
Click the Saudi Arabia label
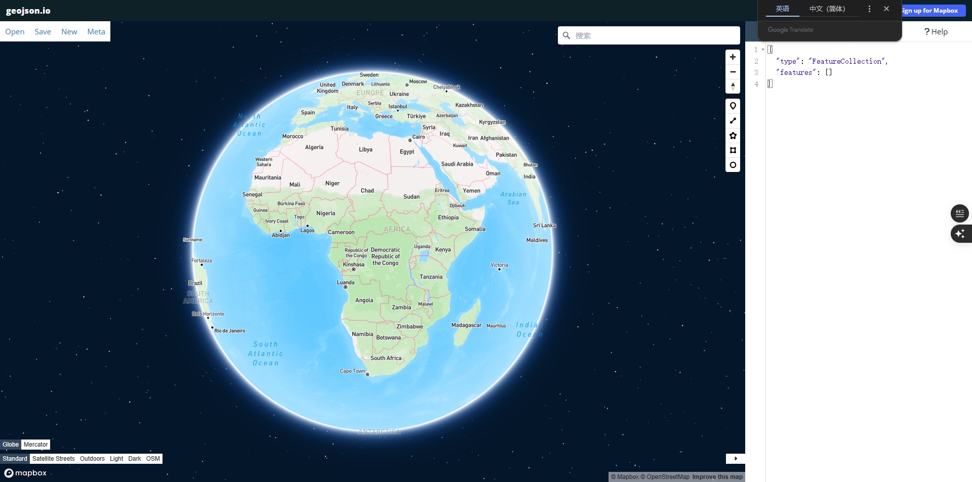pyautogui.click(x=457, y=164)
